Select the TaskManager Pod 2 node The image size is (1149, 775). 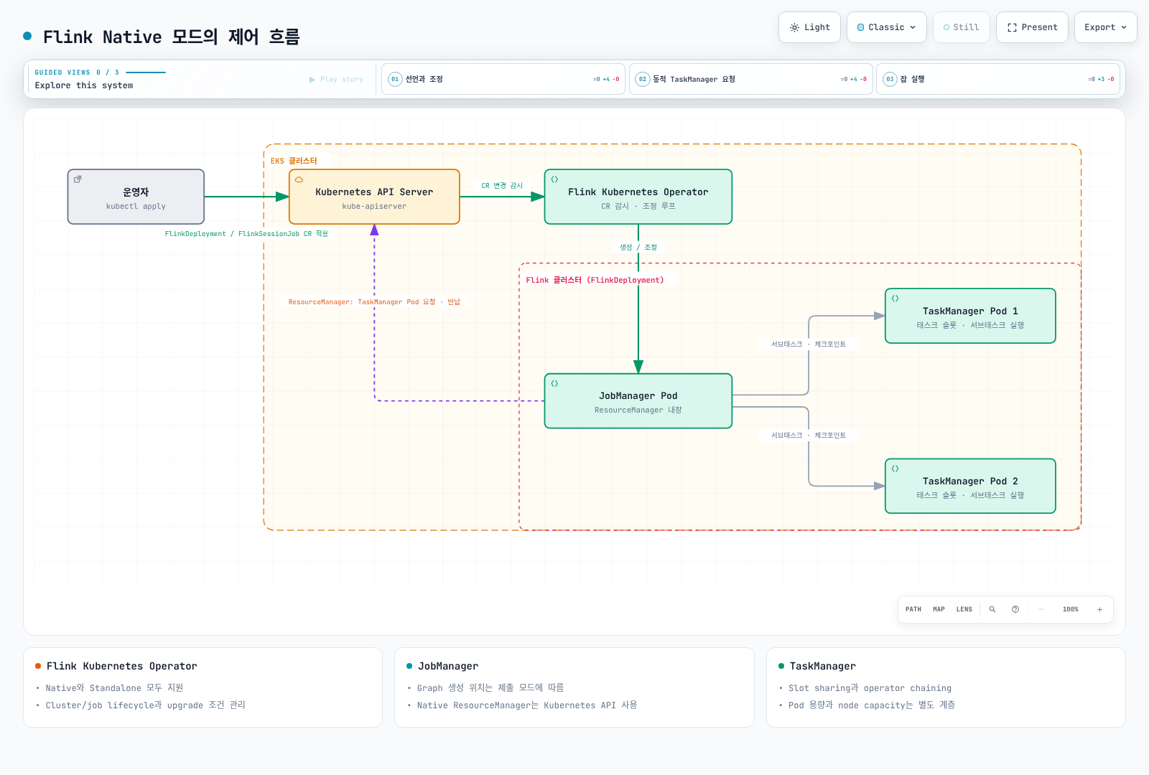(x=970, y=486)
